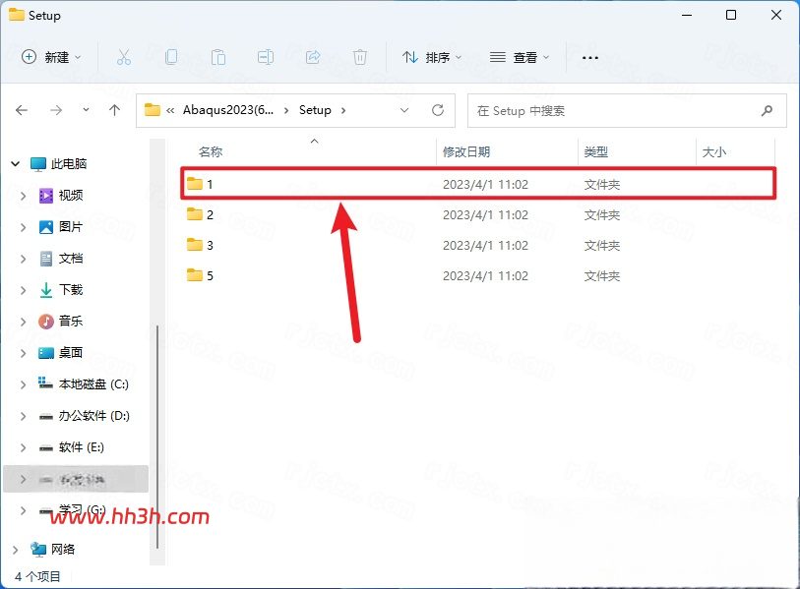Click the Rename icon in toolbar
Image resolution: width=800 pixels, height=589 pixels.
tap(266, 57)
